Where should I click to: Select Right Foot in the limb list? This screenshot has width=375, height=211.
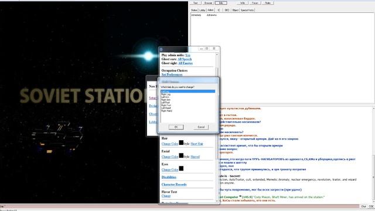pos(187,105)
